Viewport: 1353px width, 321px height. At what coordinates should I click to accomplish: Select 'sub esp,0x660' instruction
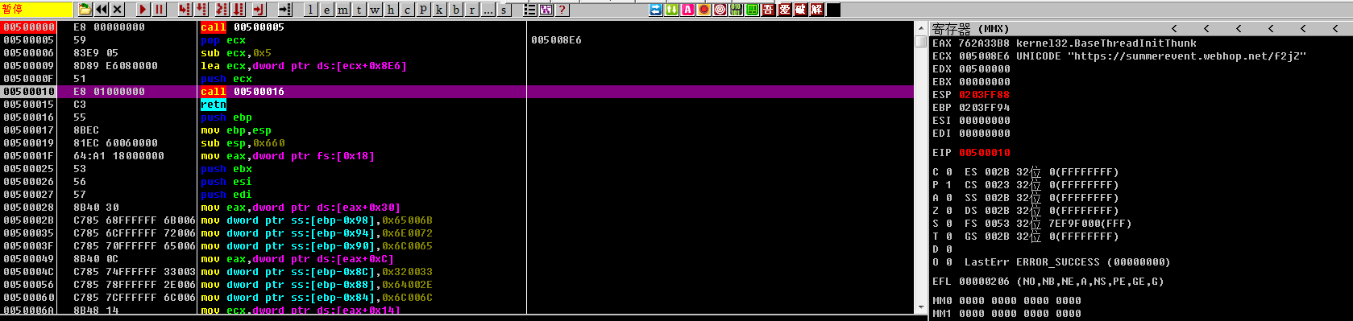tap(243, 143)
